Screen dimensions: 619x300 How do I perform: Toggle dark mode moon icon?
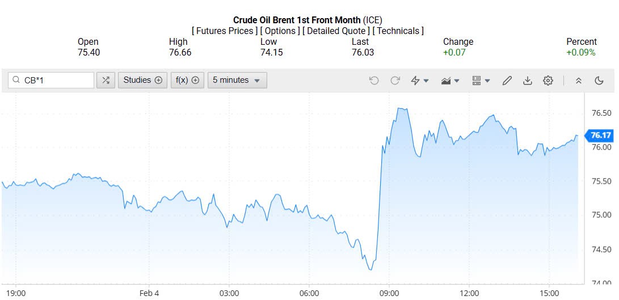tap(599, 81)
